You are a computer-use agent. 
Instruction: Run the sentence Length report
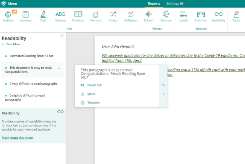tap(183, 16)
